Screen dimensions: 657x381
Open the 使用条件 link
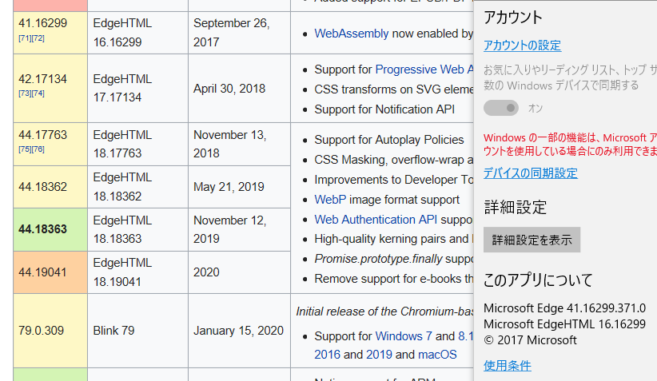pyautogui.click(x=507, y=366)
